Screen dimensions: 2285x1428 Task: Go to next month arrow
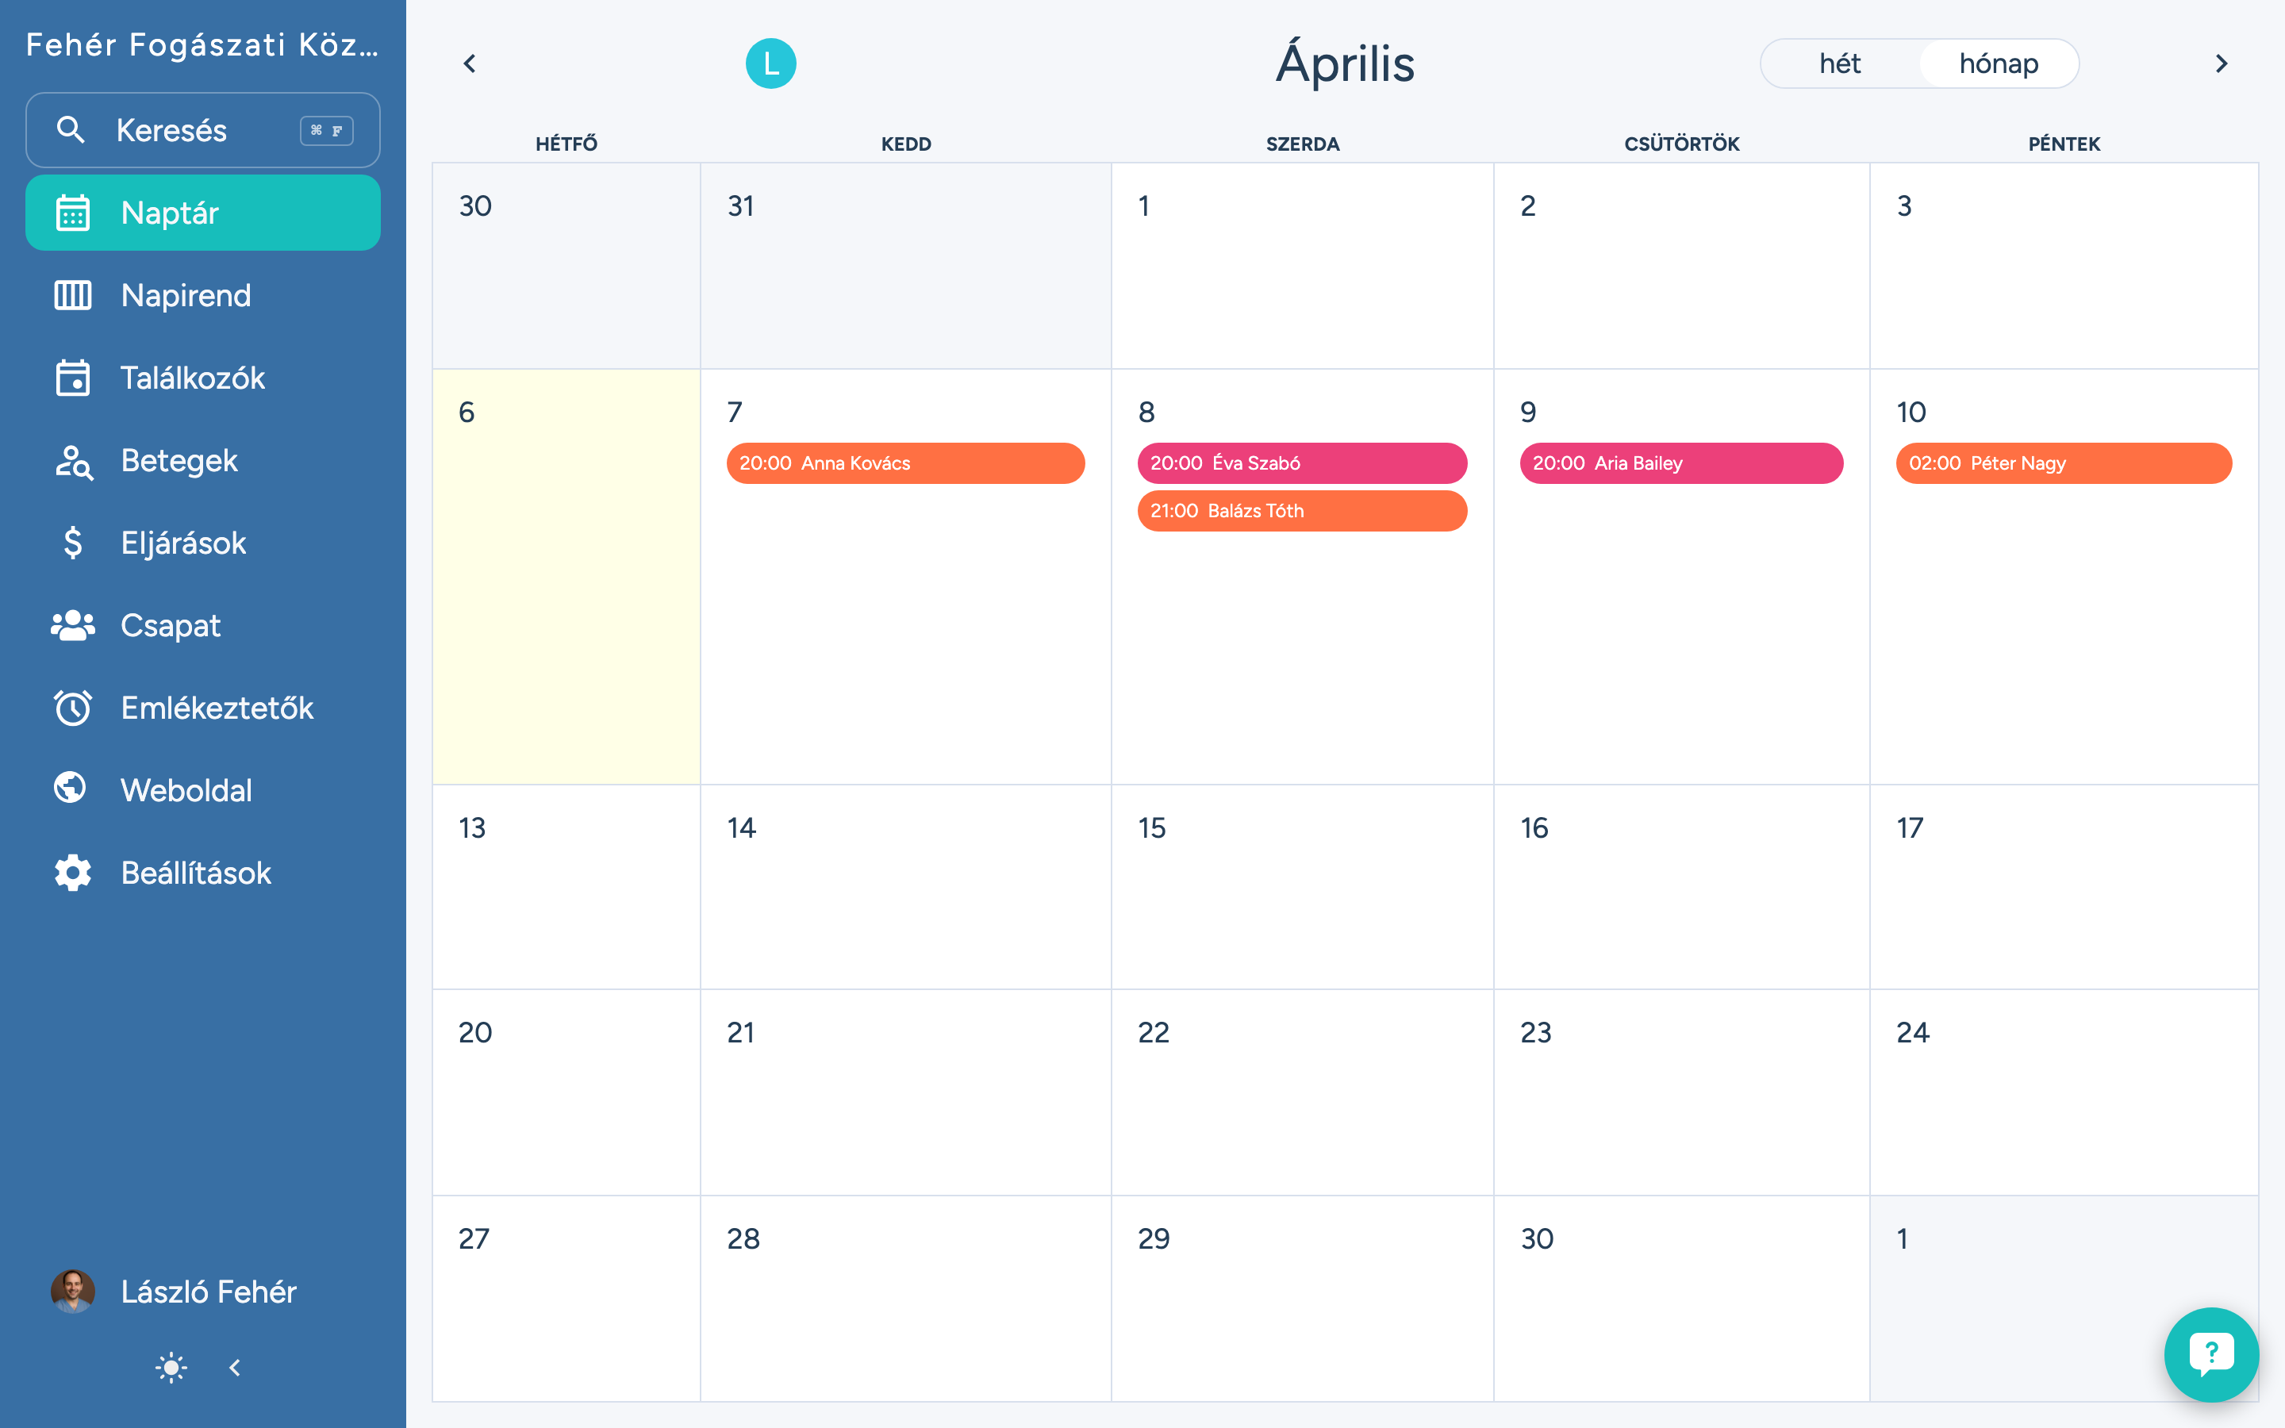tap(2221, 63)
